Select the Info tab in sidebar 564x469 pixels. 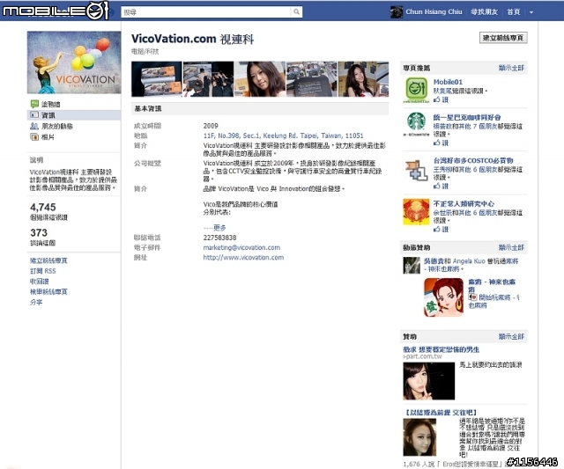tap(74, 115)
